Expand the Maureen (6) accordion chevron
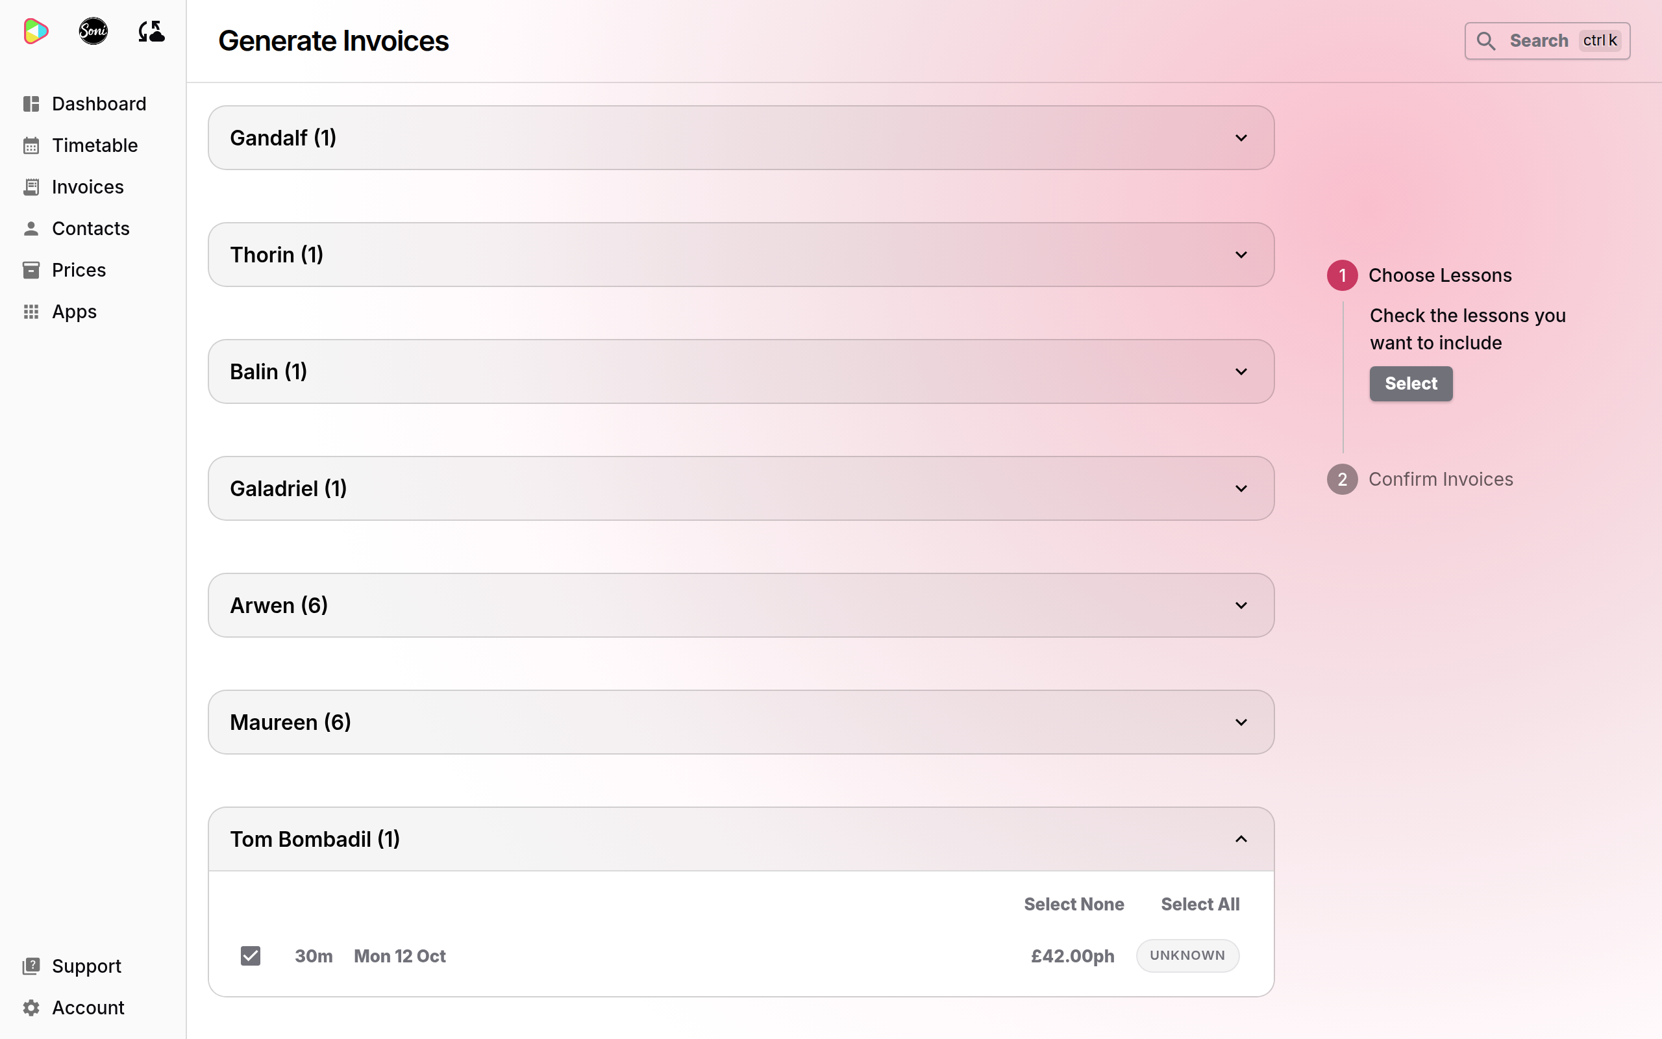The height and width of the screenshot is (1039, 1662). (1241, 722)
